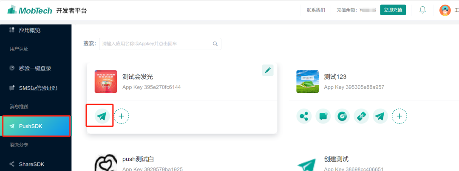Click the search magnifier icon
459x171 pixels.
215,44
